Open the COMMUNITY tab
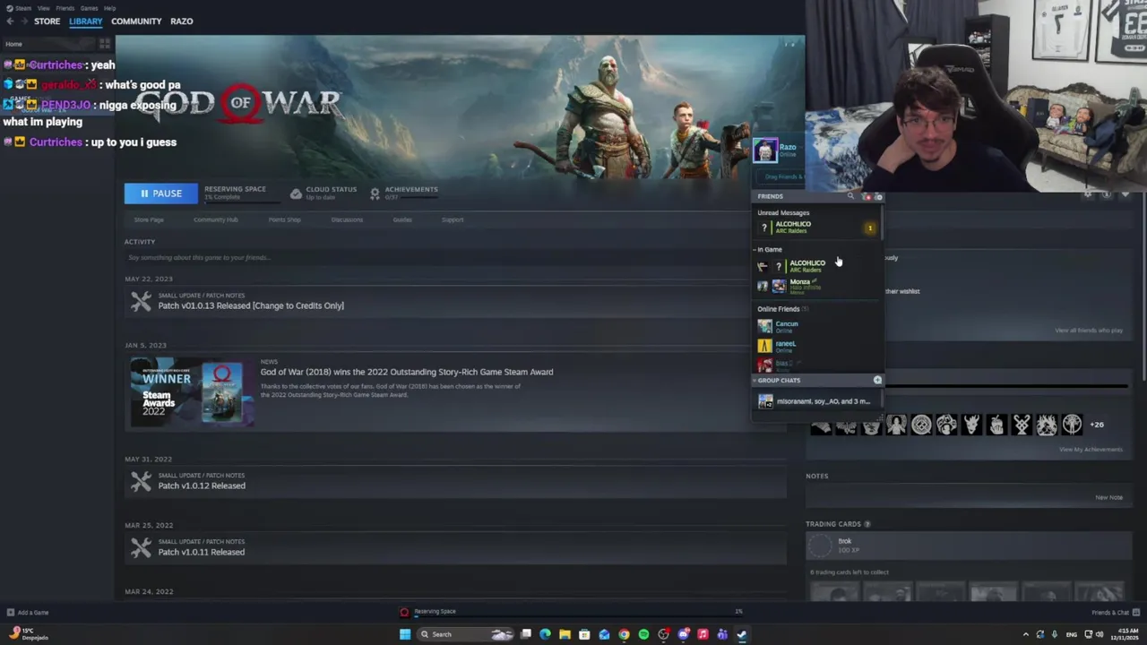The image size is (1147, 645). coord(136,21)
